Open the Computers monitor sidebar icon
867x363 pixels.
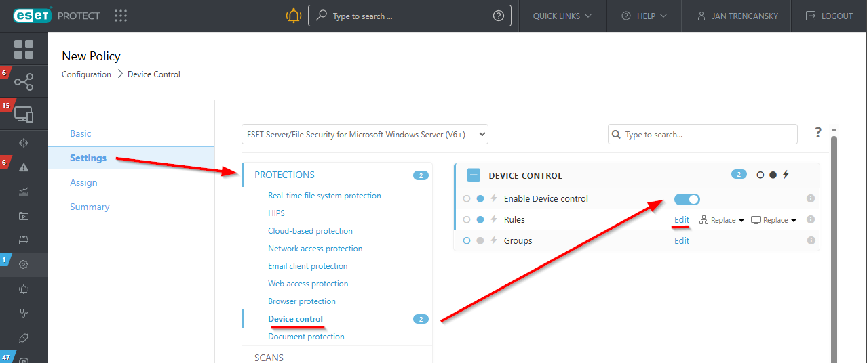[x=24, y=114]
